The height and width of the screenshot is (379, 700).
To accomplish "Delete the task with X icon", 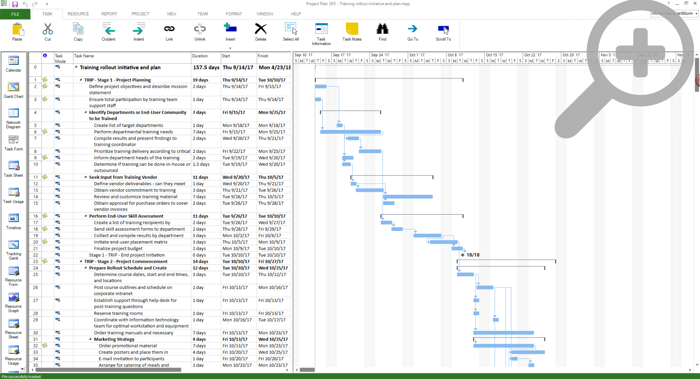I will pos(261,29).
